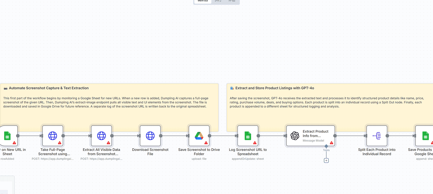The image size is (433, 194).
Task: Click the Tools diamond connector on OpenAI node
Action: click(x=326, y=146)
